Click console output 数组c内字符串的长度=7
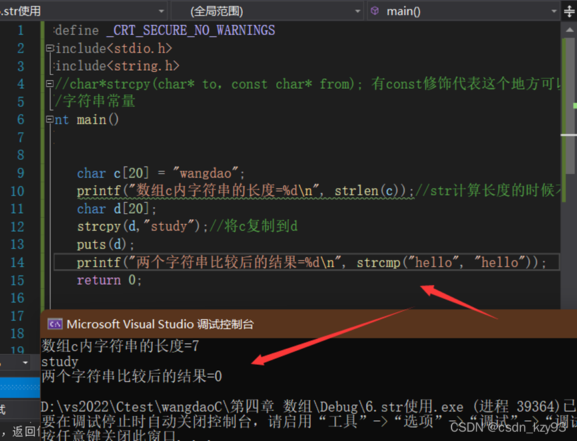The width and height of the screenshot is (577, 441). point(120,346)
